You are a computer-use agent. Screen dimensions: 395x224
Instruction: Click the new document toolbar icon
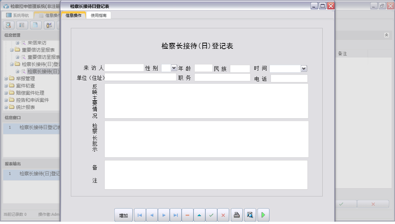tap(35, 25)
